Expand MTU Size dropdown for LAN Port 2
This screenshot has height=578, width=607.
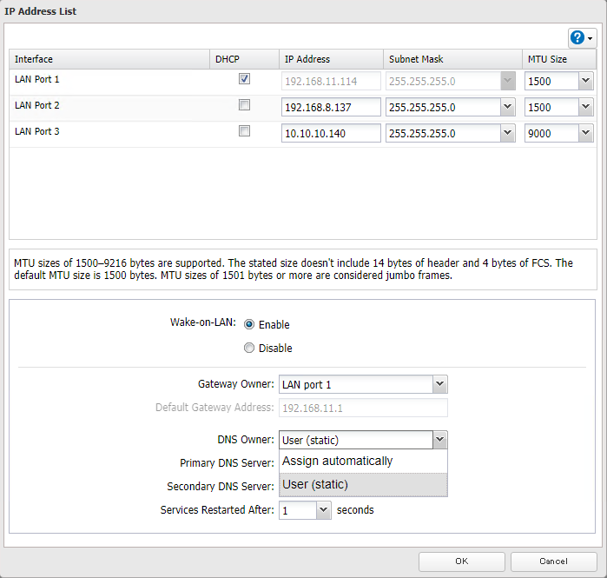click(584, 107)
